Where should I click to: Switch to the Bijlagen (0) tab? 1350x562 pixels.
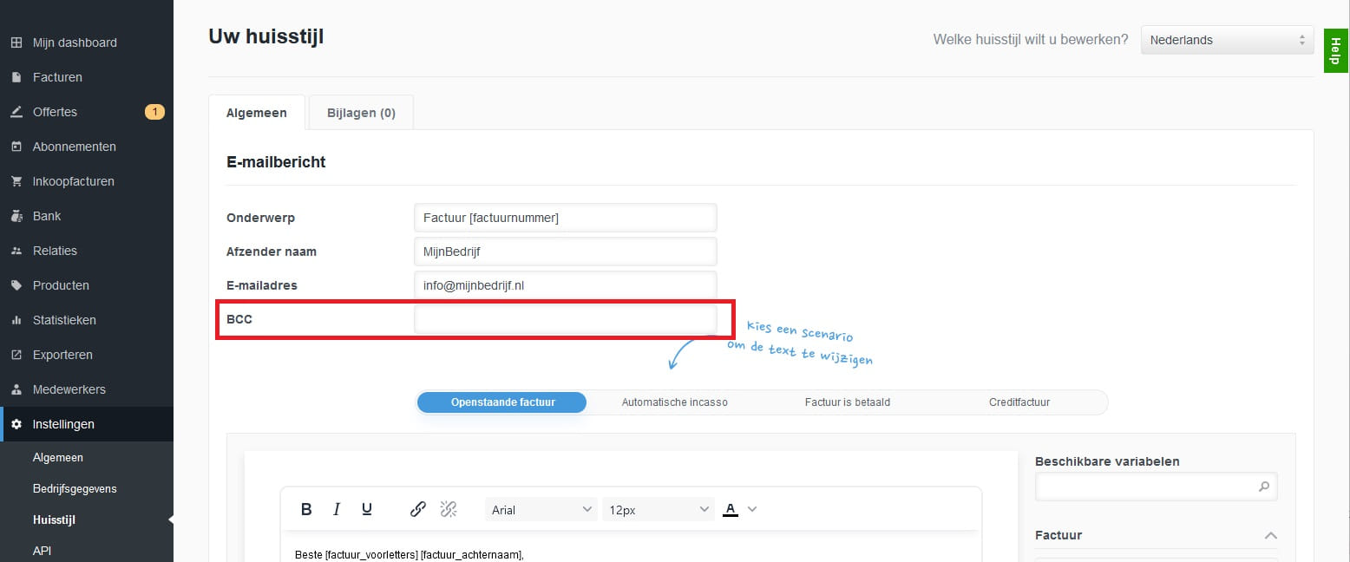(x=361, y=113)
